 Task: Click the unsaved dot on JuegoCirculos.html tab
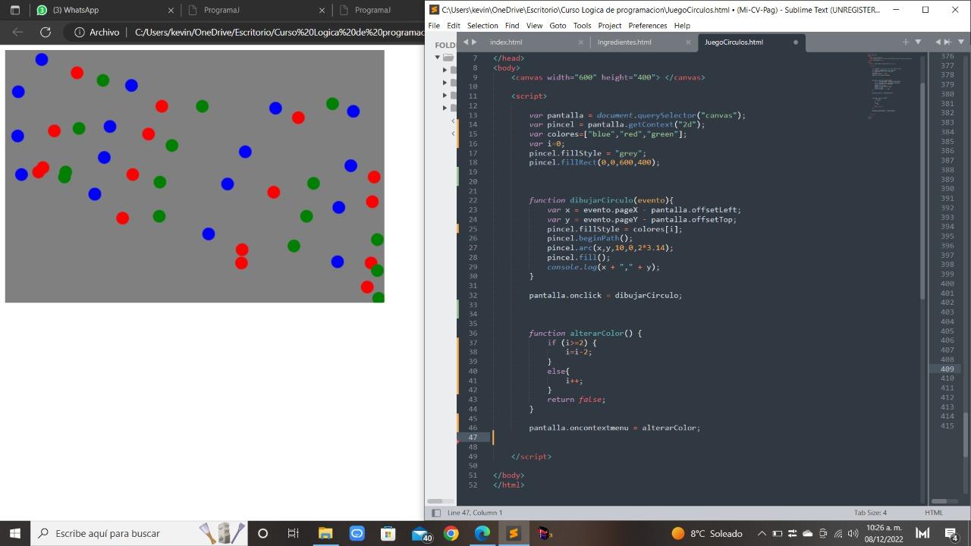tap(796, 42)
